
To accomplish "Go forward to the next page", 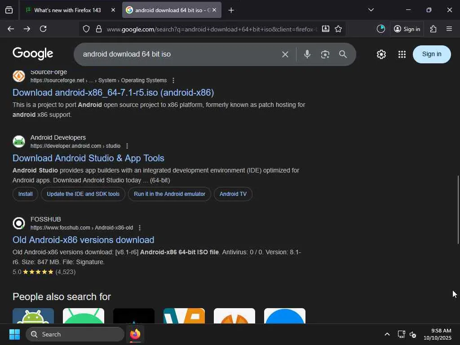I will point(27,29).
